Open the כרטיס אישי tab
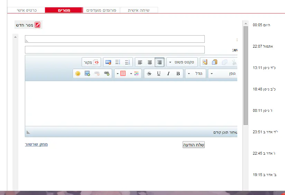285x195 pixels. [x=27, y=10]
